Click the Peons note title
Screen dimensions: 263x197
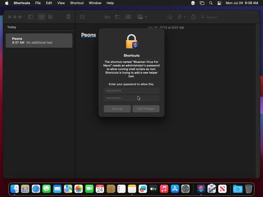(x=89, y=35)
